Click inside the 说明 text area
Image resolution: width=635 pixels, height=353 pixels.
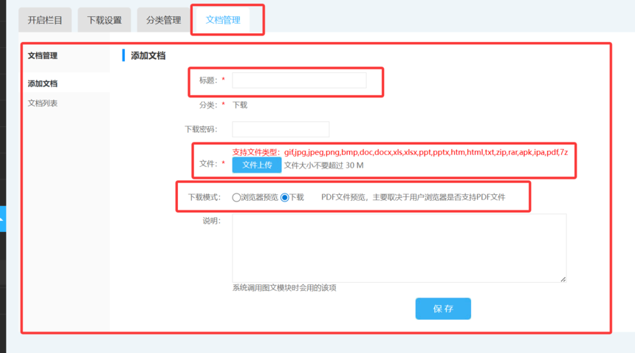399,247
